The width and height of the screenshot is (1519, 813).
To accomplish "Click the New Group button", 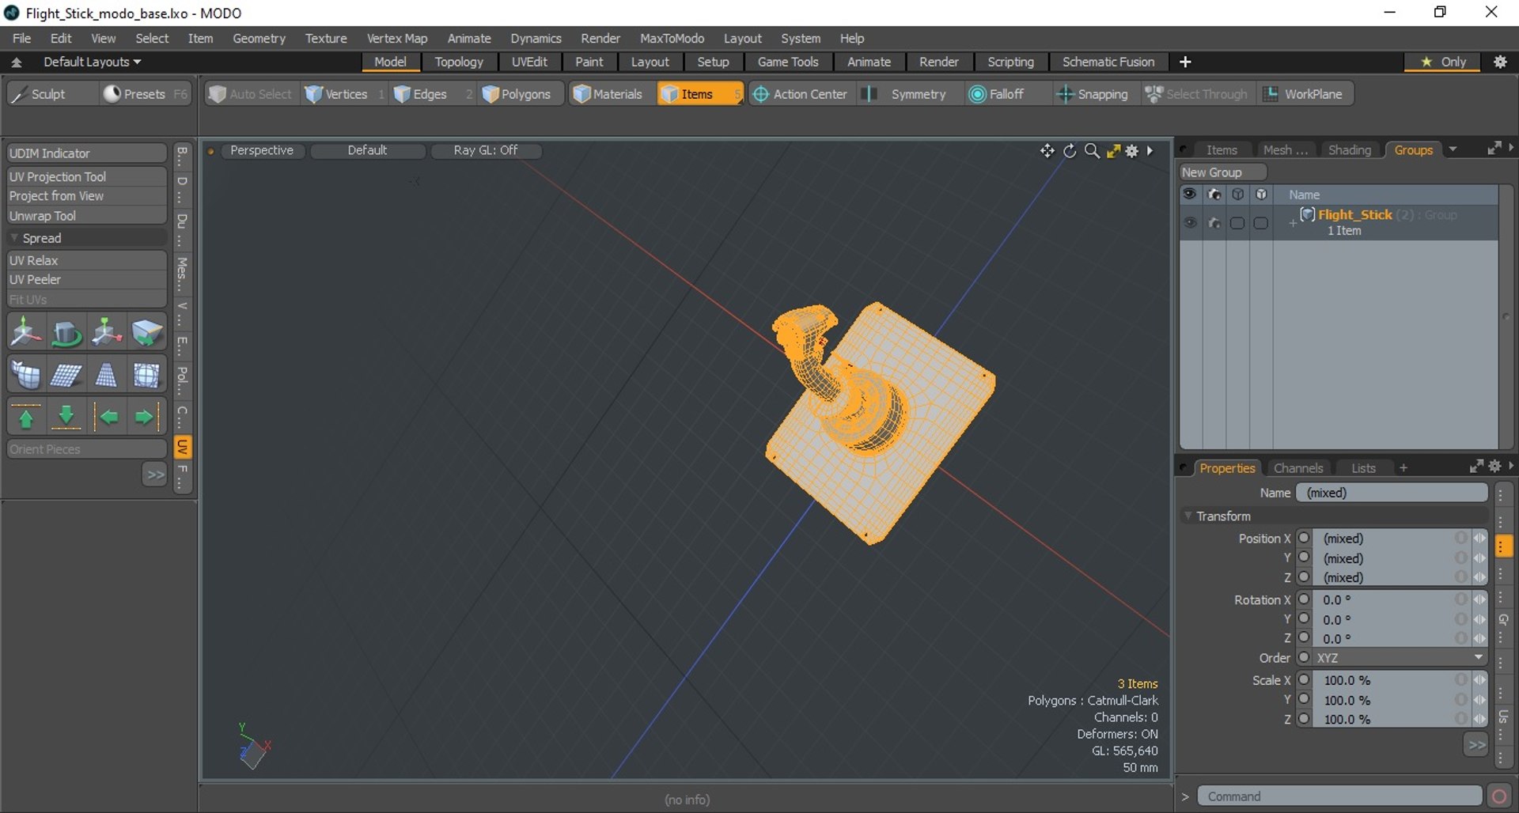I will coord(1222,172).
